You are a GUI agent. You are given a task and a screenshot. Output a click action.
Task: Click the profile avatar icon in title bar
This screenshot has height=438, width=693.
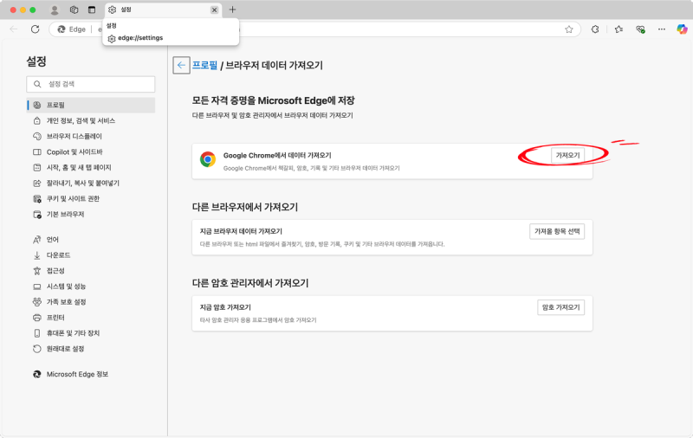click(55, 10)
